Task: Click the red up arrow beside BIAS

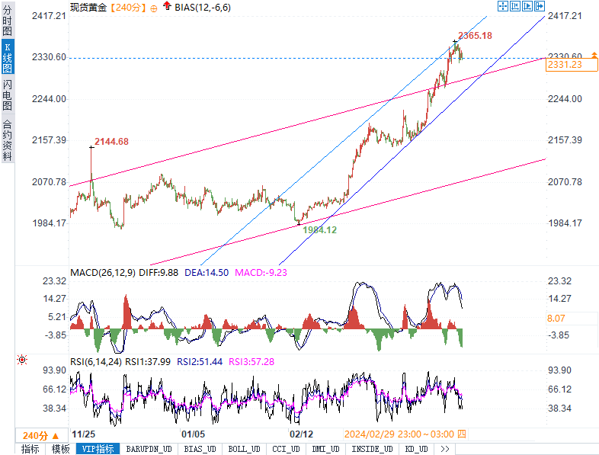Action: click(x=167, y=6)
